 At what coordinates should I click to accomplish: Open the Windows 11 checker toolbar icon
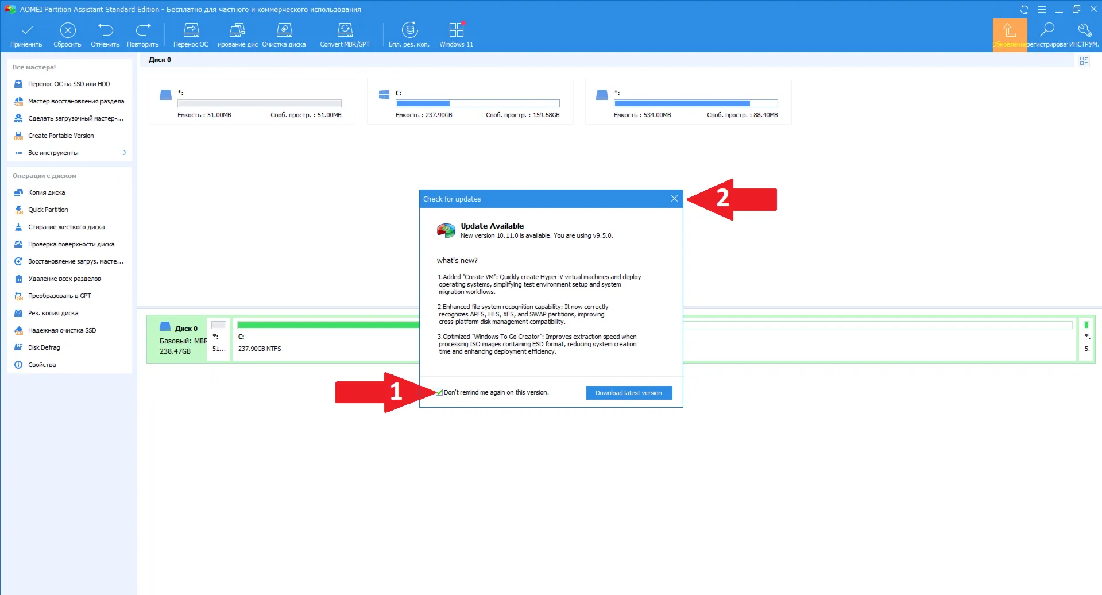[456, 35]
